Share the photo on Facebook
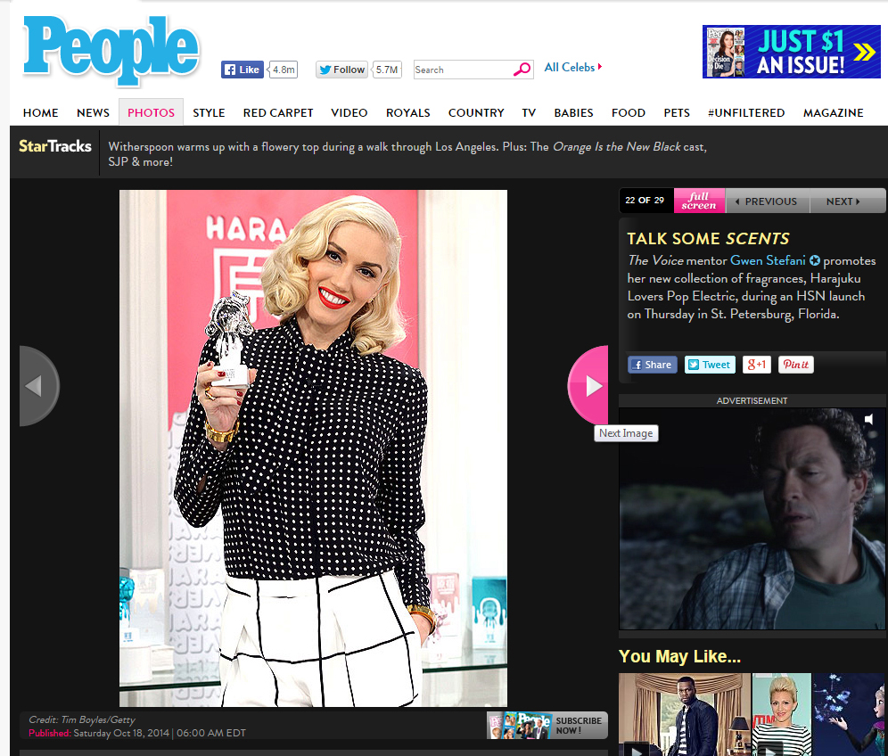The width and height of the screenshot is (888, 756). click(x=653, y=365)
